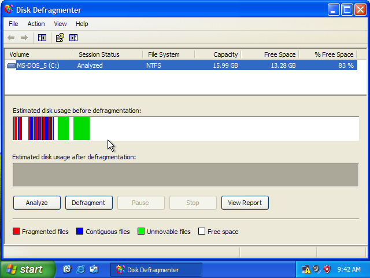Open the Action menu
The image size is (370, 278).
pyautogui.click(x=36, y=24)
